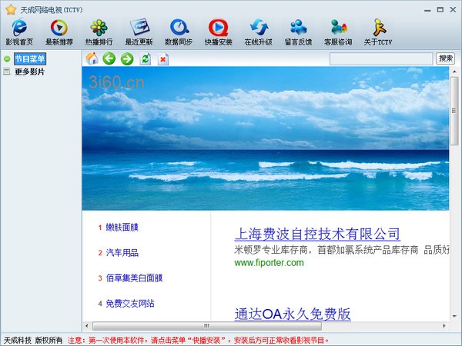The image size is (462, 346).
Task: Launch 快播安装 installer icon
Action: 219,32
